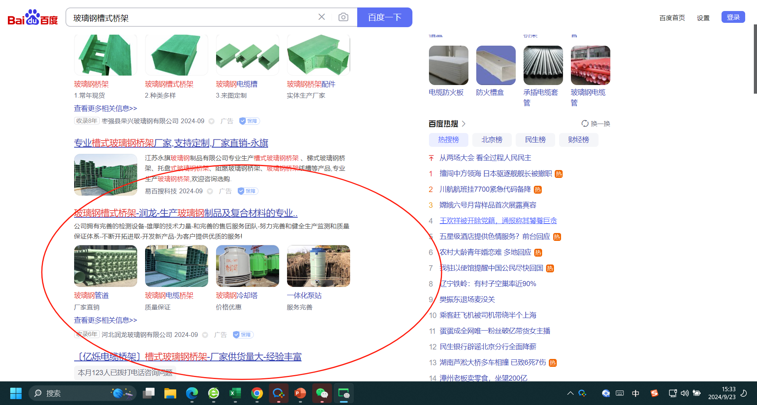The height and width of the screenshot is (405, 757).
Task: Open the 玻璃钢冷却塔 link
Action: (237, 295)
